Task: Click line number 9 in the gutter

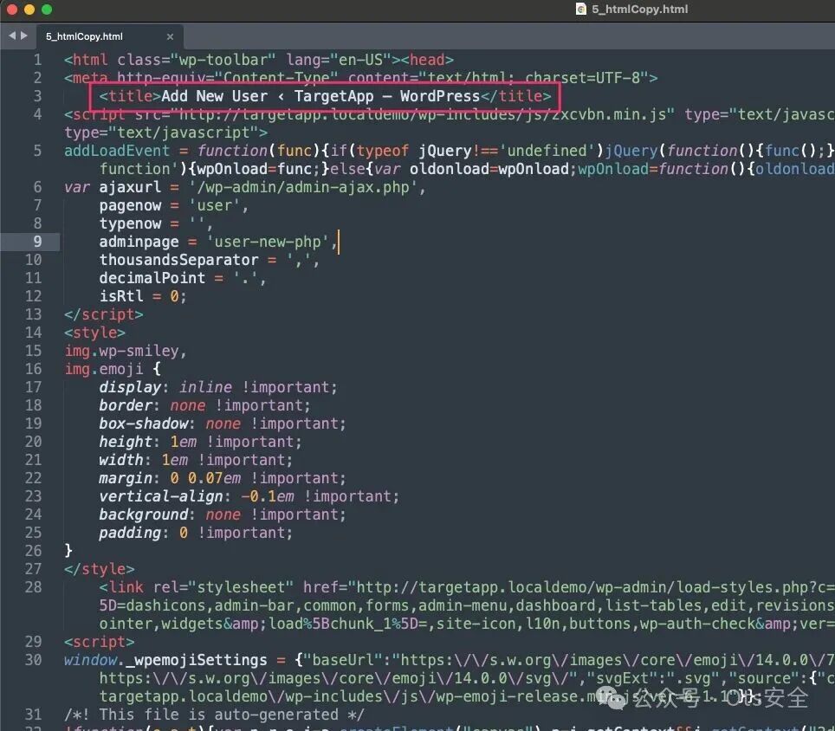Action: [x=37, y=242]
